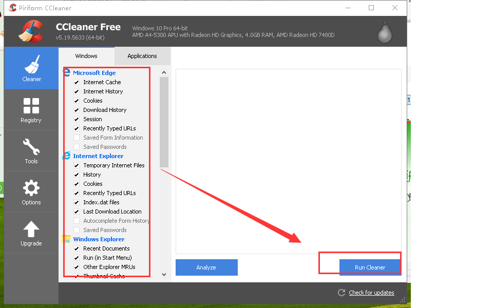Enable Autocomplete Form History
Screen dimensions: 493x308
[77, 221]
